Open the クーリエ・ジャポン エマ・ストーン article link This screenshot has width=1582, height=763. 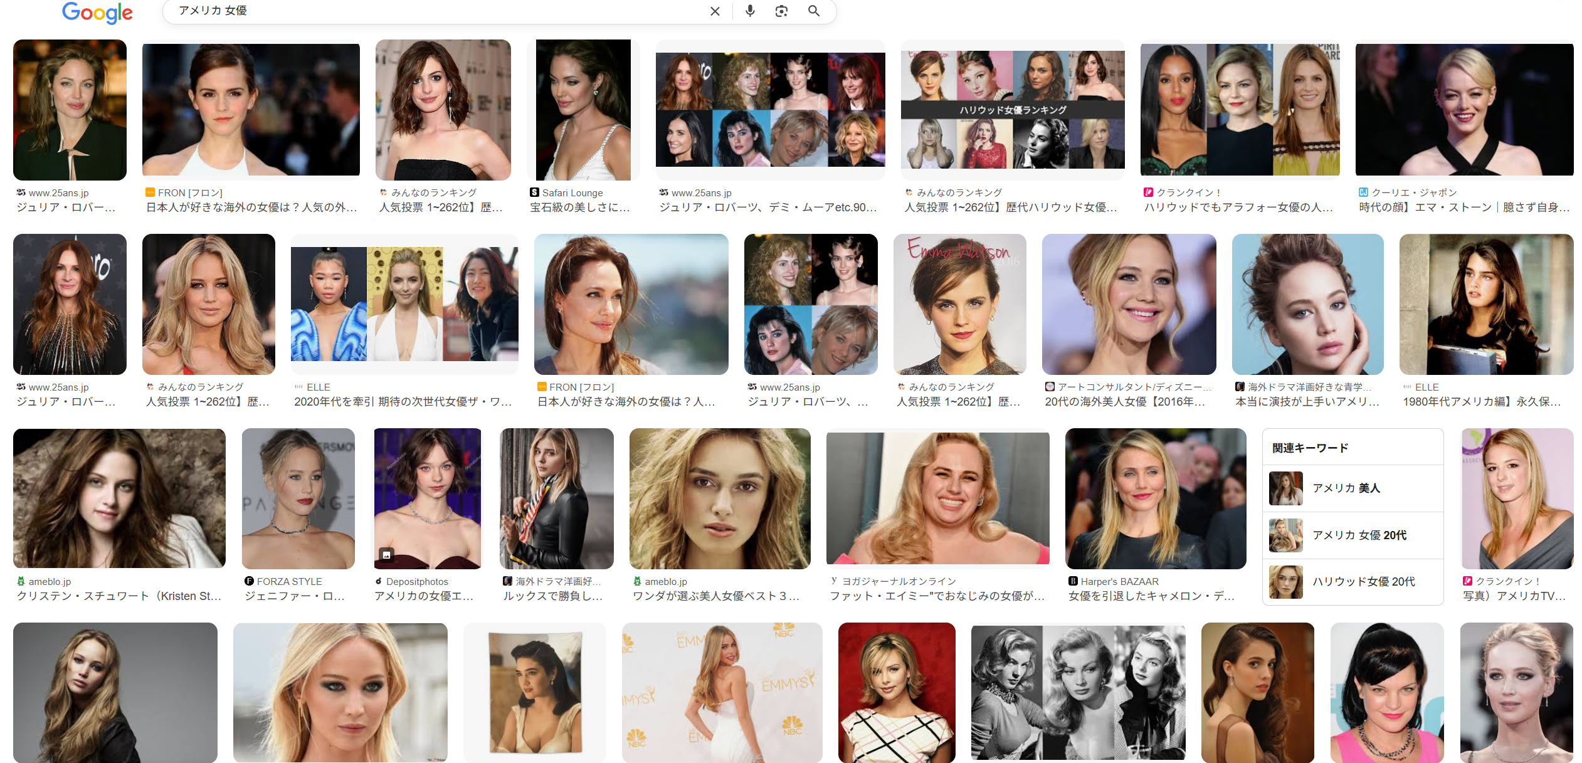1464,208
